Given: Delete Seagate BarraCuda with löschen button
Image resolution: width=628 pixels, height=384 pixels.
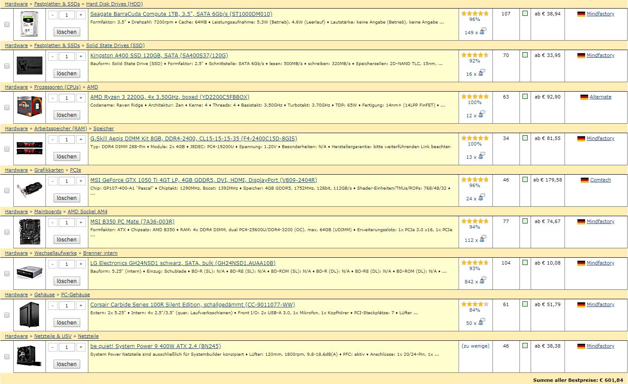Looking at the screenshot, I should click(x=66, y=32).
